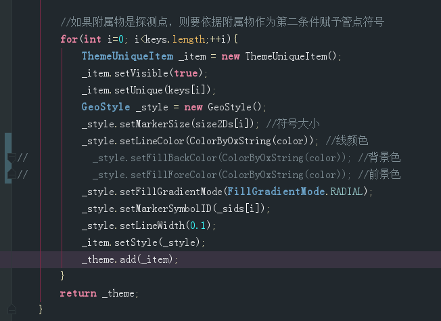Click the 'for' keyword in loop header
Viewport: 441px width, 321px height.
tap(69, 39)
